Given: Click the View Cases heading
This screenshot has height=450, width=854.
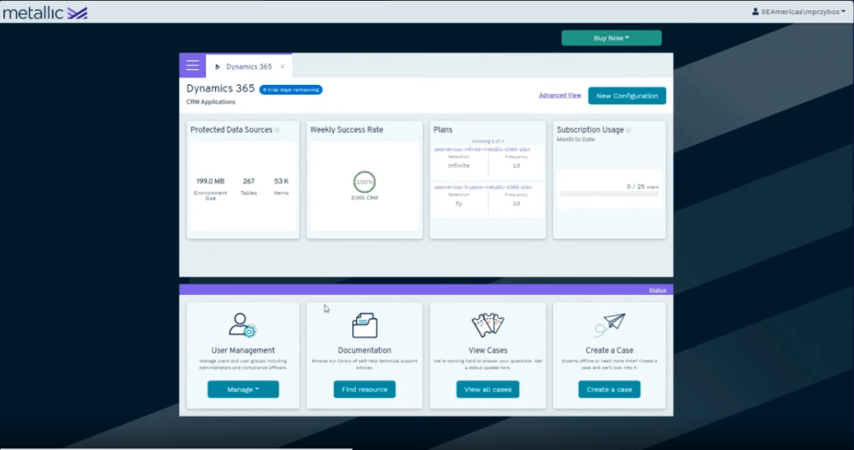Looking at the screenshot, I should click(487, 351).
